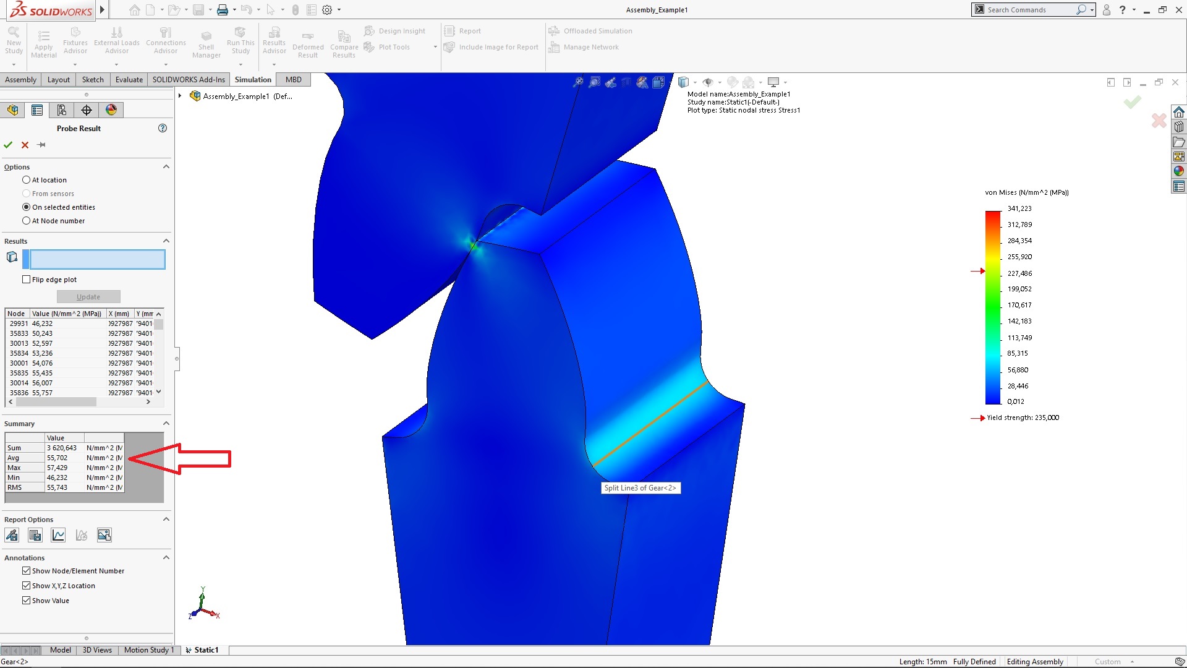This screenshot has height=668, width=1187.
Task: Open the DimXpertManager crosshair panel
Action: coord(87,110)
